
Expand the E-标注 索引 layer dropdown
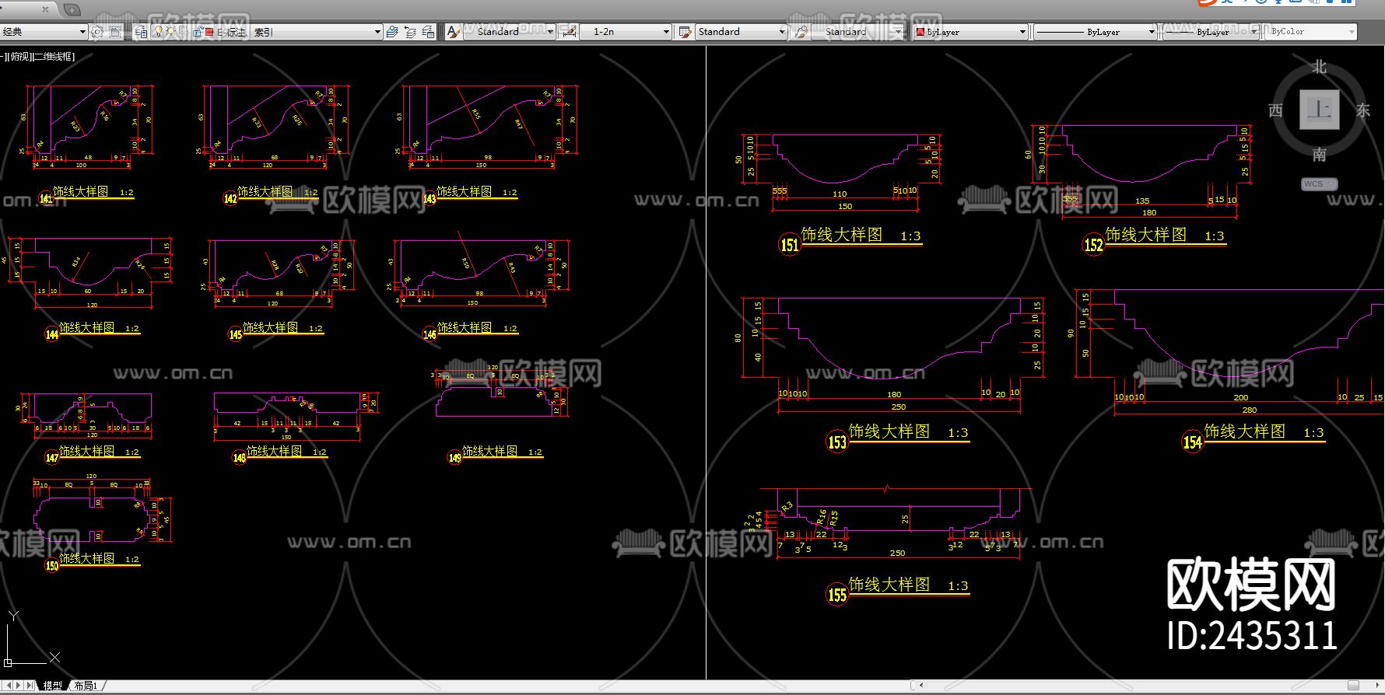click(x=377, y=32)
